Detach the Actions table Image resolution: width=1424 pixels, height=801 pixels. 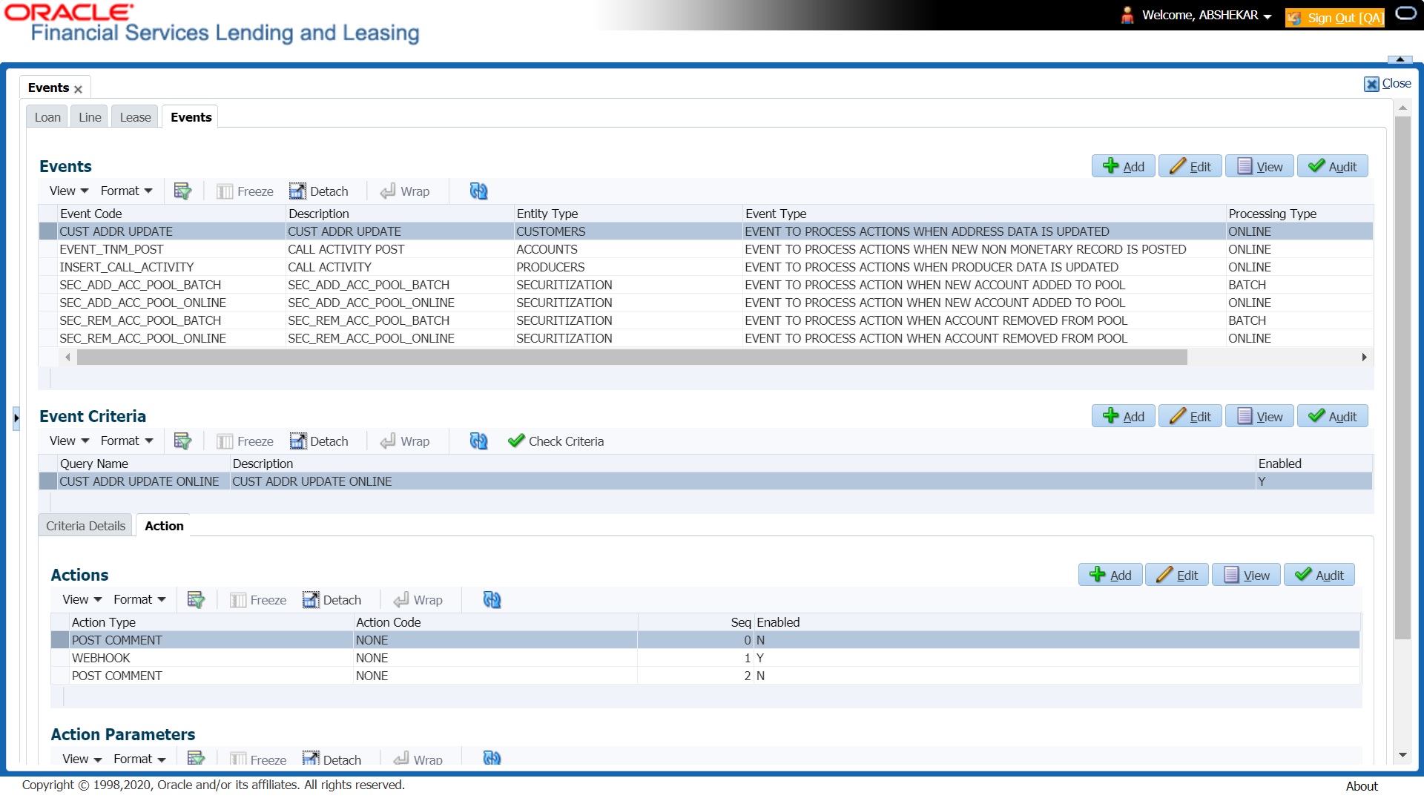click(332, 600)
